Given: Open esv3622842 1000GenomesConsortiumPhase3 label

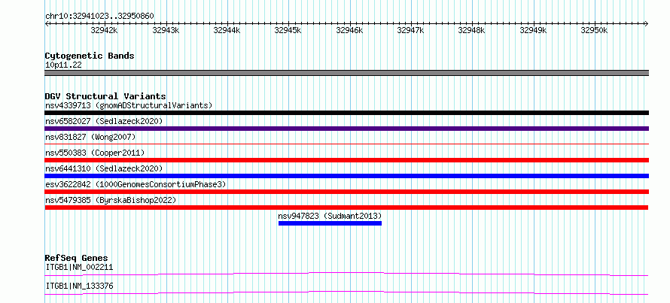Looking at the screenshot, I should [x=136, y=184].
